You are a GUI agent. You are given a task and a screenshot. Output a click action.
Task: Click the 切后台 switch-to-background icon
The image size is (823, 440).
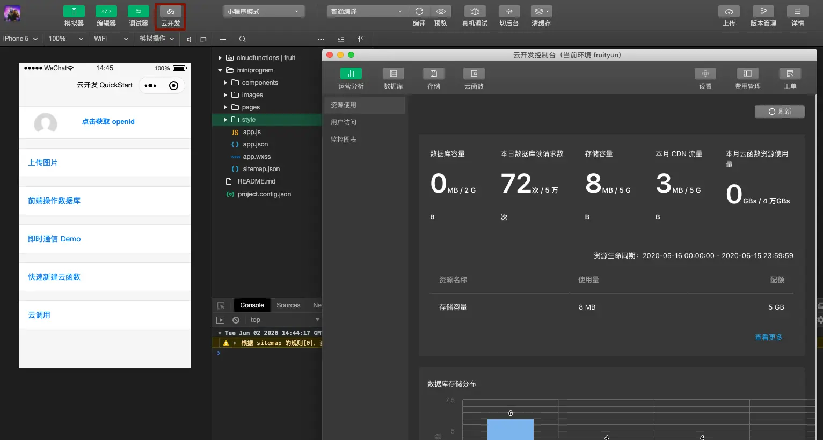pos(509,11)
